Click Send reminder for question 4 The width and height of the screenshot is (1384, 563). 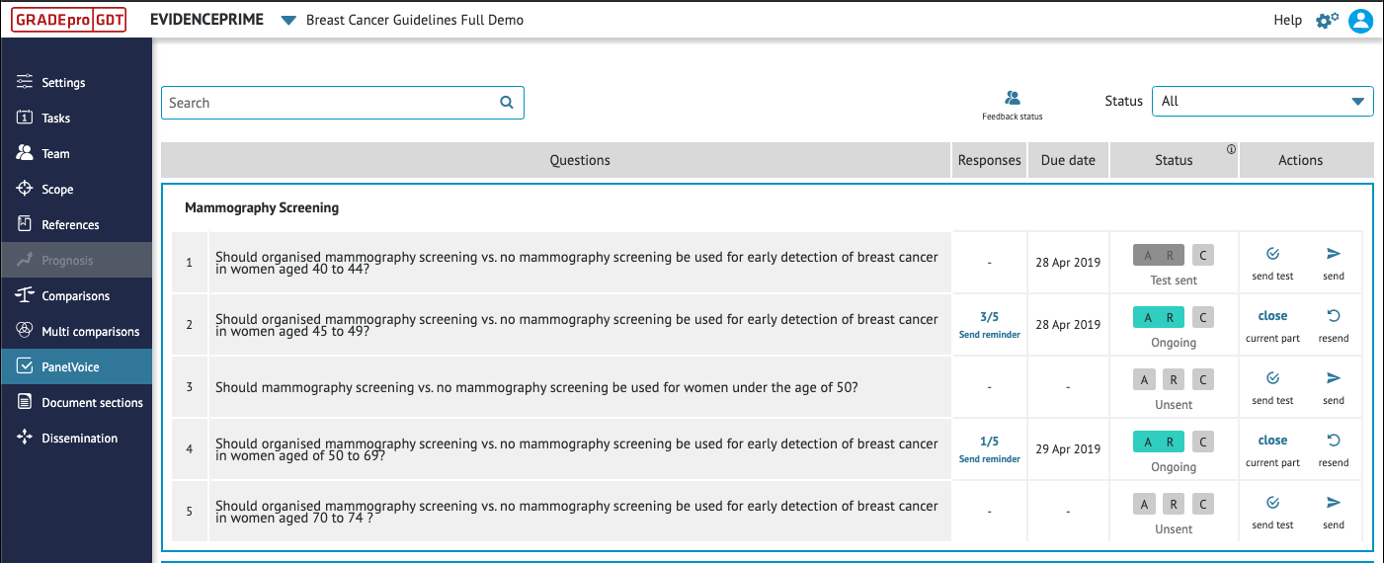pyautogui.click(x=989, y=459)
